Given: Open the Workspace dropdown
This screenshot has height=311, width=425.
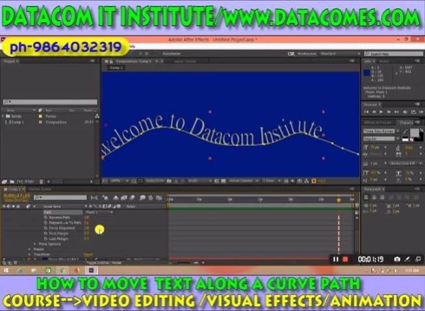Looking at the screenshot, I should (340, 54).
